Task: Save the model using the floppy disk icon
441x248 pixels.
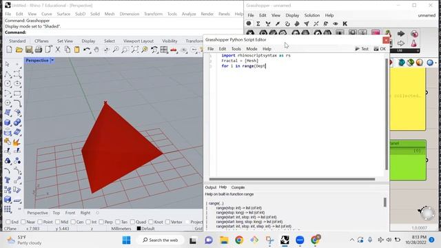Action: pos(29,50)
